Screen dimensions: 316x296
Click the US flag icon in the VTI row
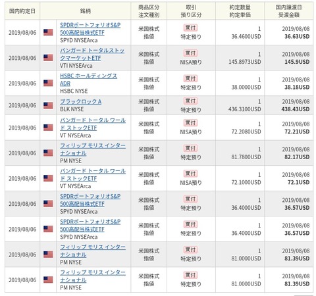coord(48,58)
